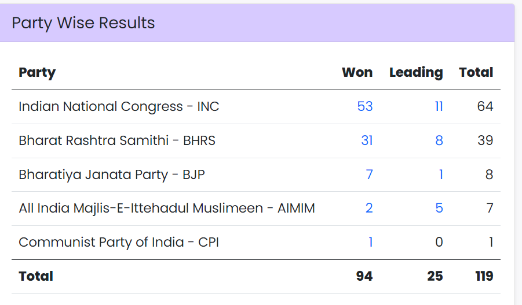Viewport: 522px width, 305px height.
Task: Click the Won column header
Action: (x=357, y=72)
